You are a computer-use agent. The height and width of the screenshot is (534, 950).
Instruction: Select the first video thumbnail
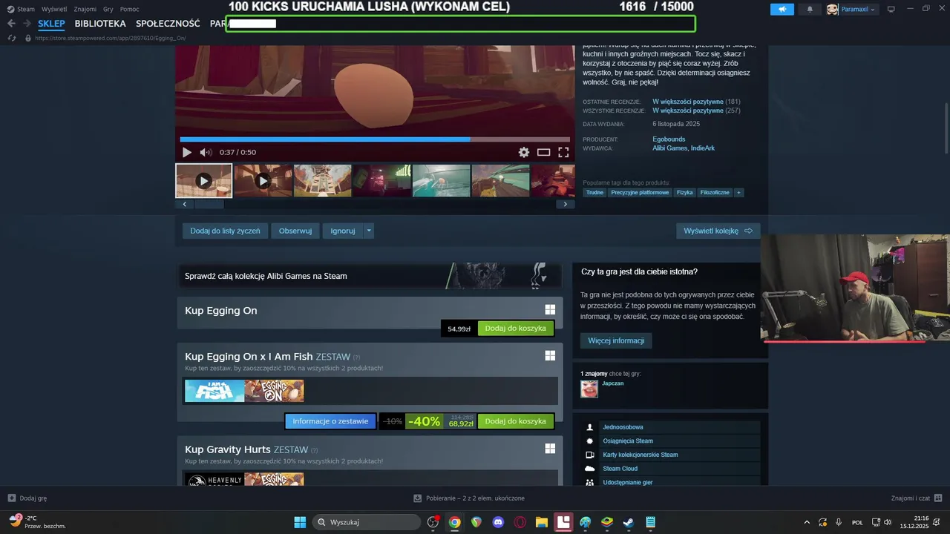(203, 181)
